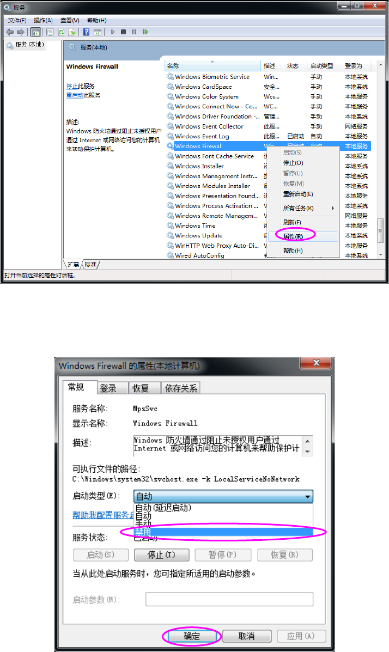
Task: Click the 确定 button in properties dialog
Action: [x=192, y=636]
